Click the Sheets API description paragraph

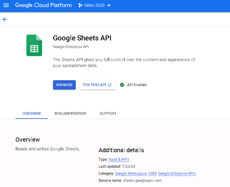[x=124, y=63]
